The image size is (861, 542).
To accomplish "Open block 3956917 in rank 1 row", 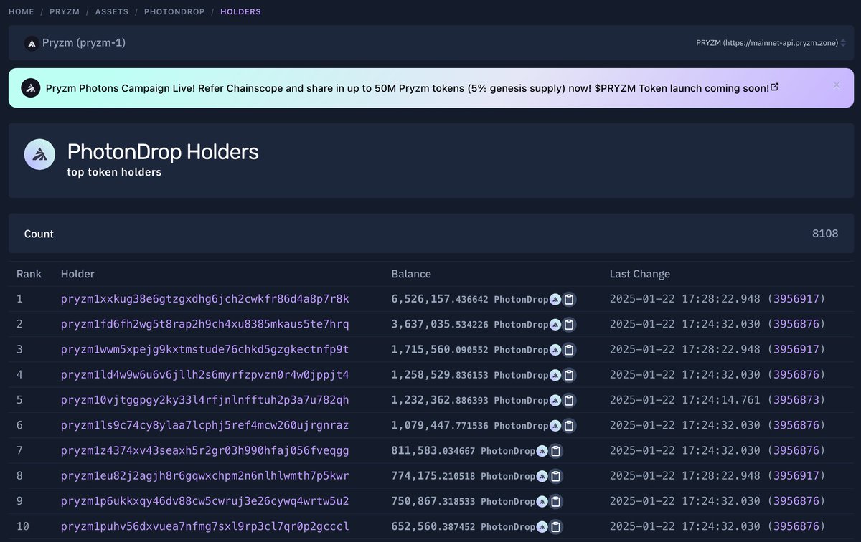I will click(796, 299).
